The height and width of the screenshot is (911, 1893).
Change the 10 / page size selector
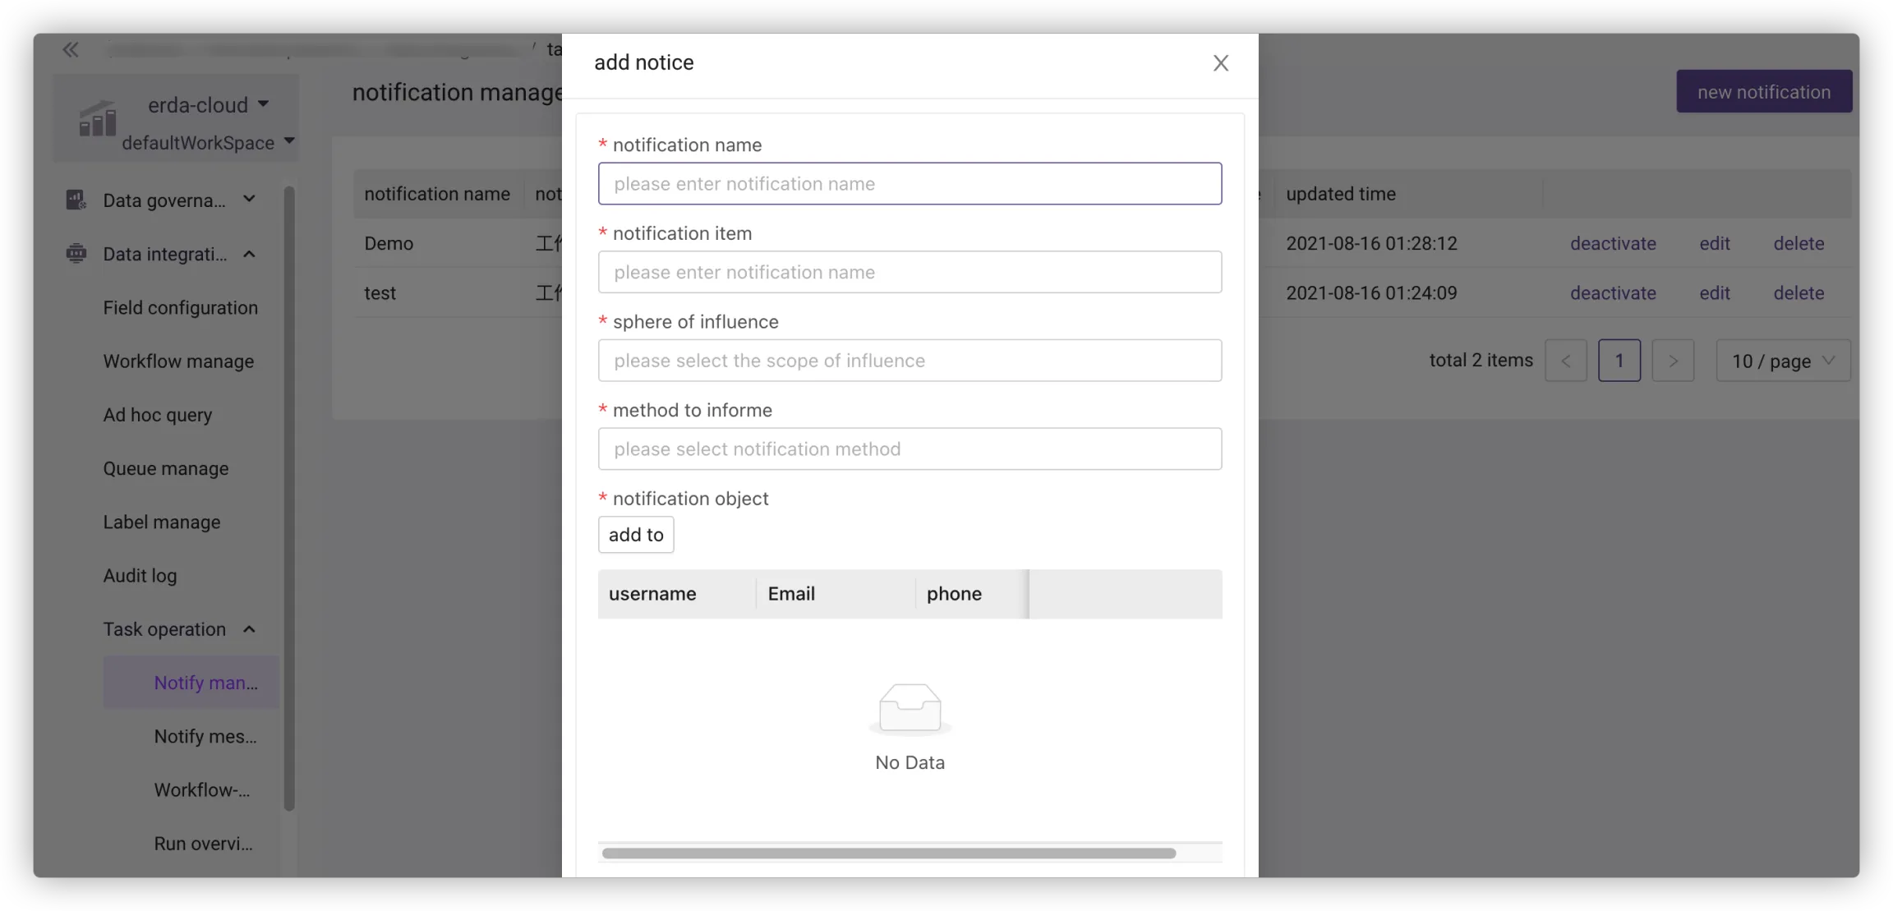point(1783,361)
